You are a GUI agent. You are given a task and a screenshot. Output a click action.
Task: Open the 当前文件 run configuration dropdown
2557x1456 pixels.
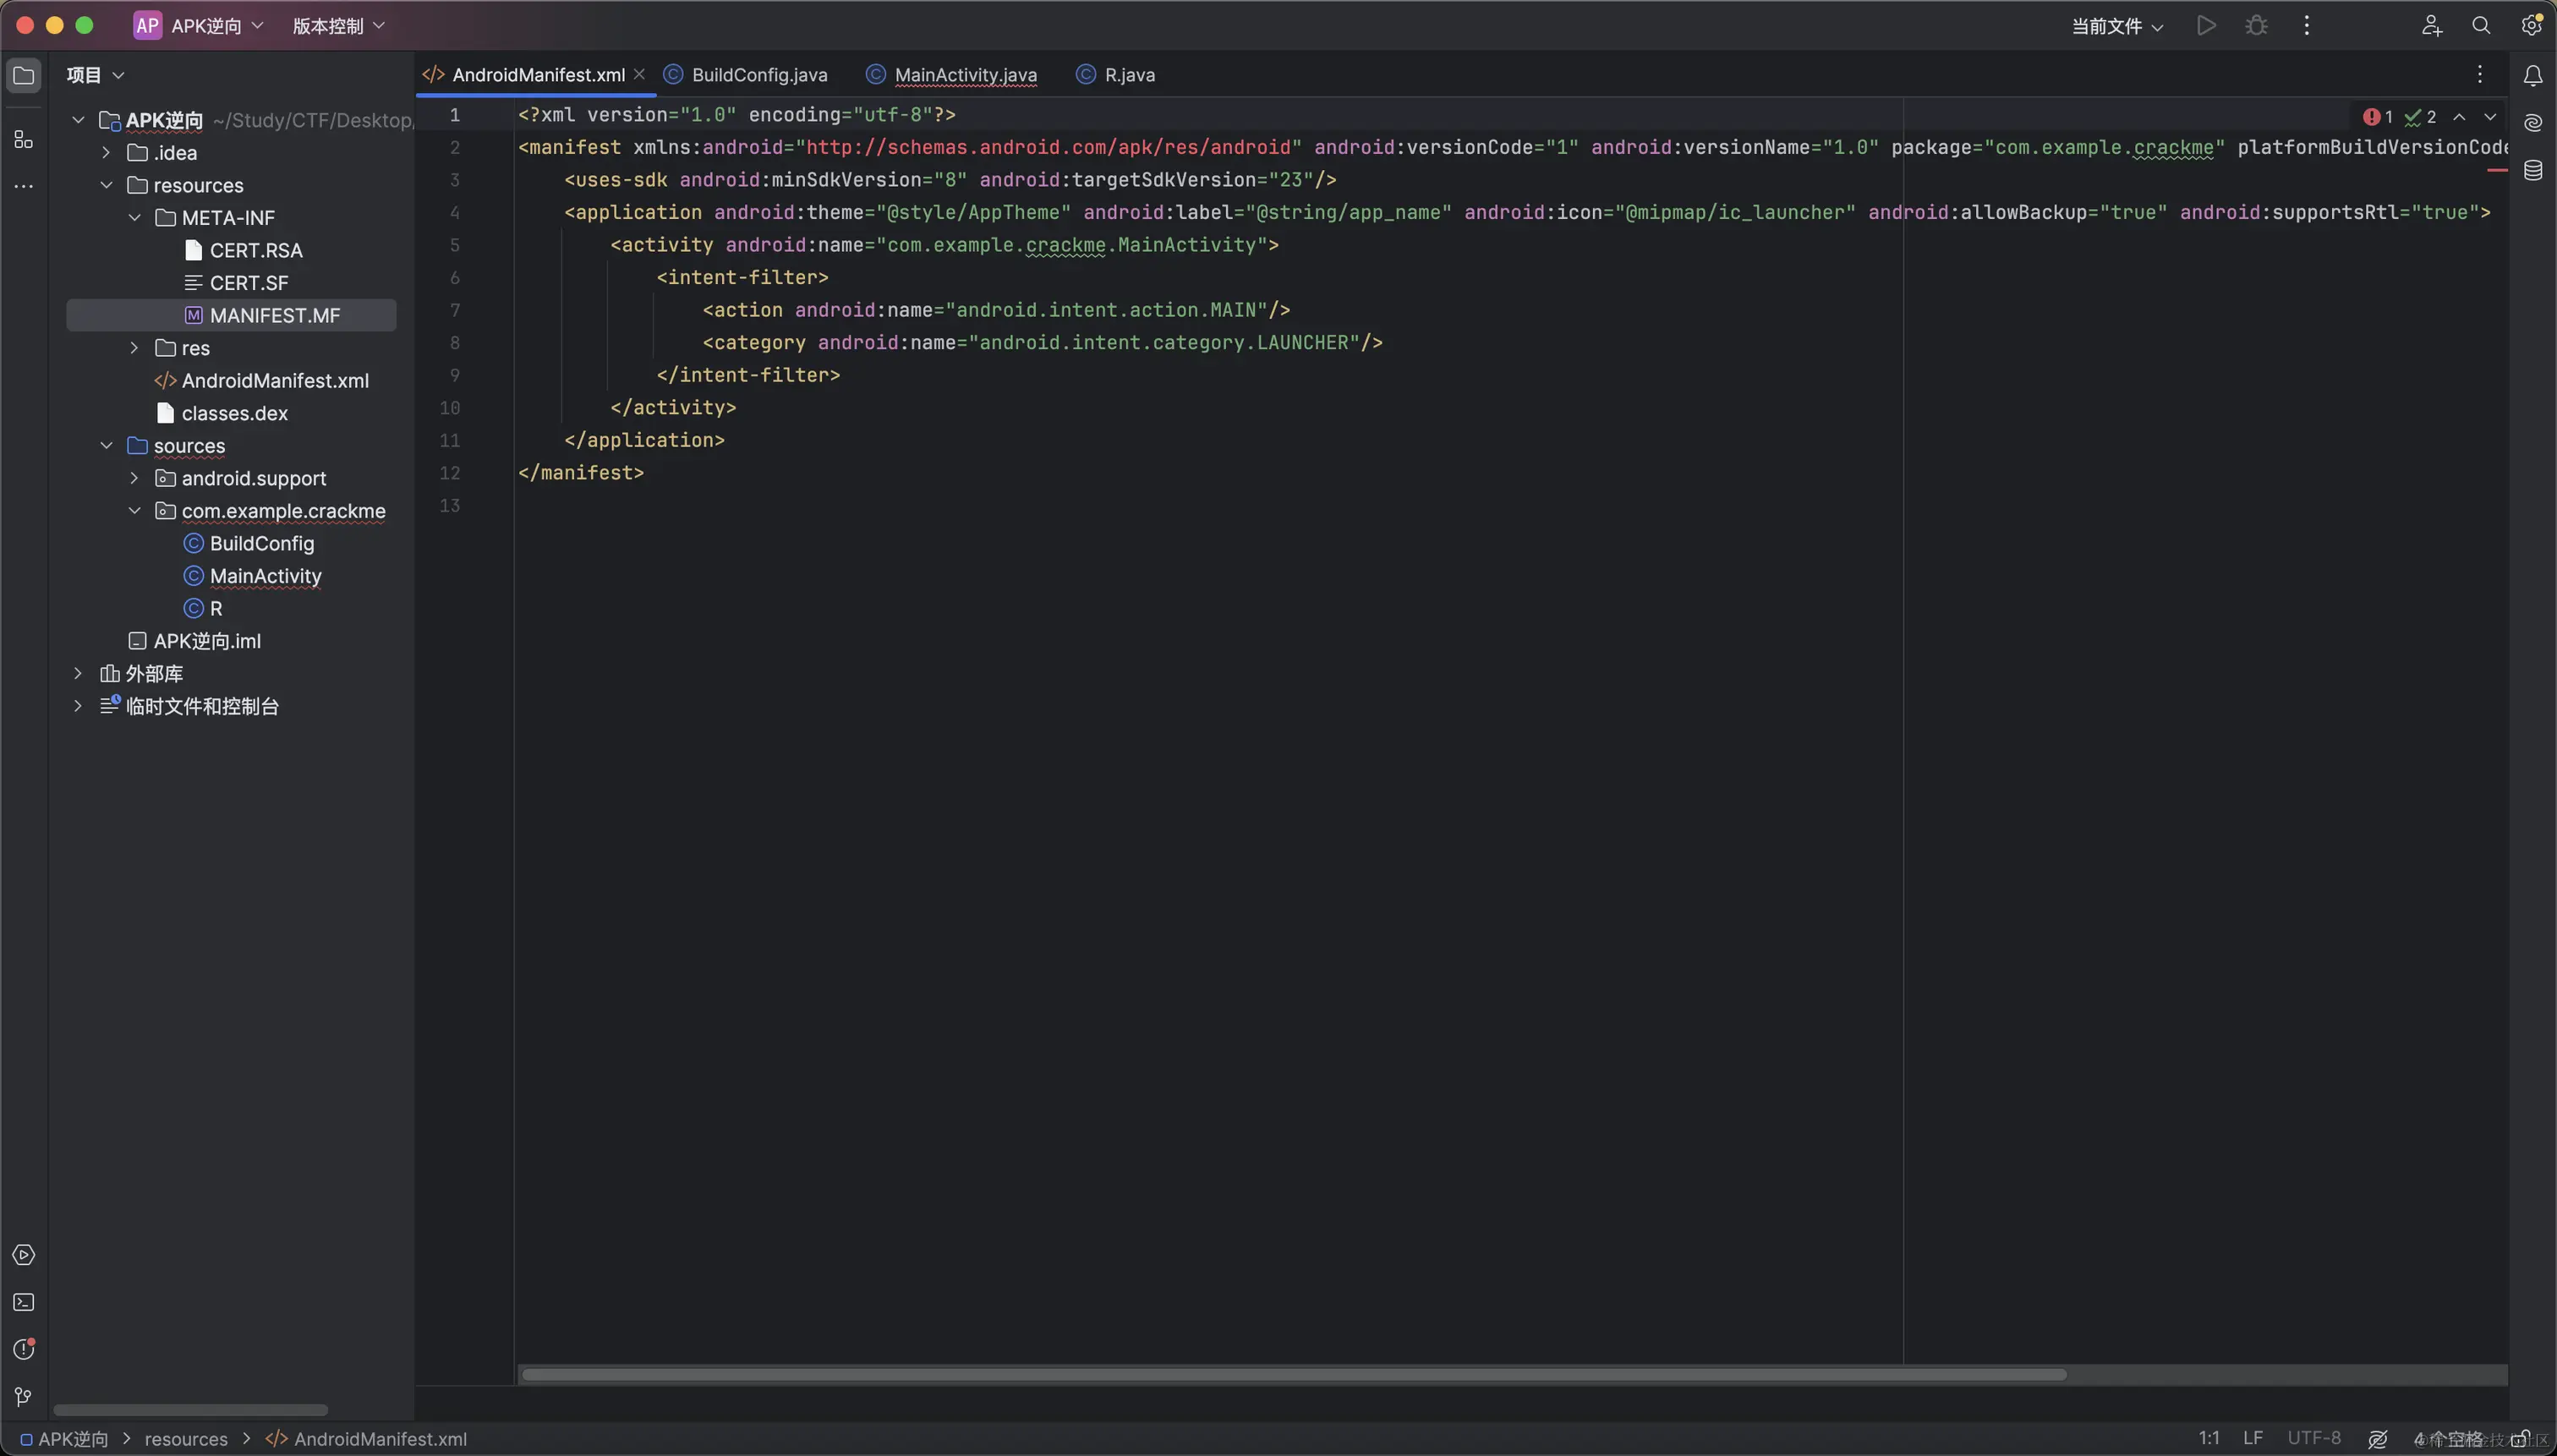click(x=2116, y=26)
